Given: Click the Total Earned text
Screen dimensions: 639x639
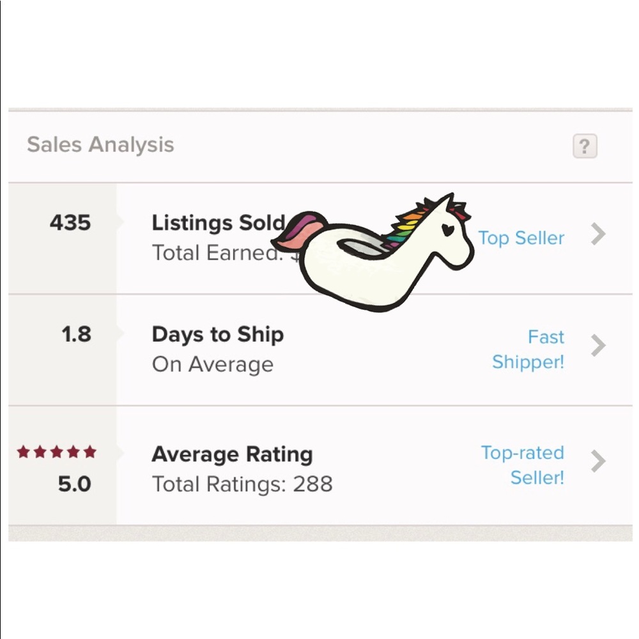Looking at the screenshot, I should click(216, 253).
